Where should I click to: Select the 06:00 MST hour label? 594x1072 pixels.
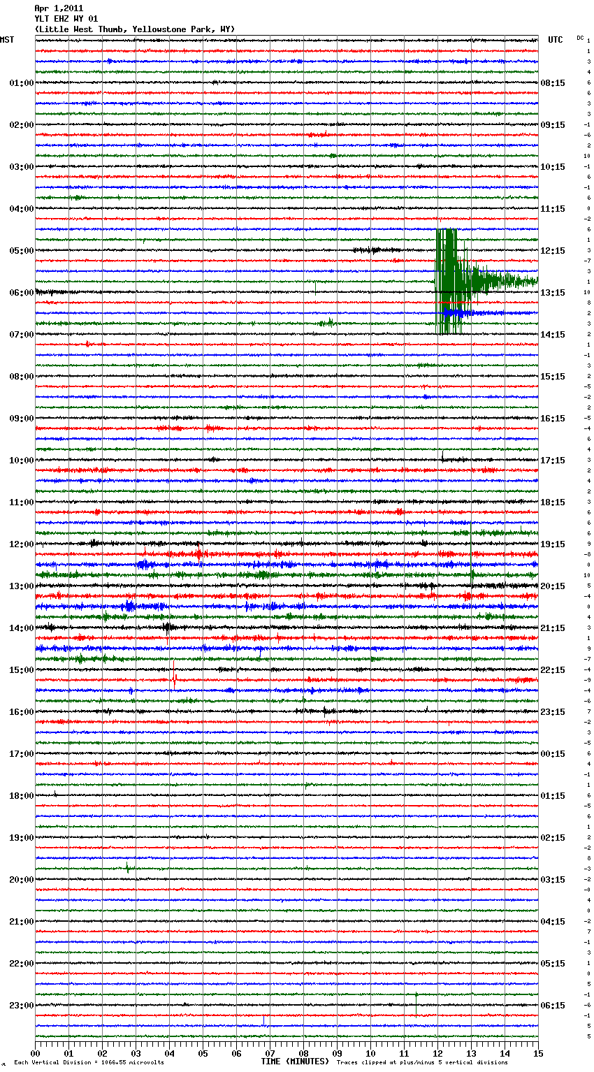pos(21,293)
